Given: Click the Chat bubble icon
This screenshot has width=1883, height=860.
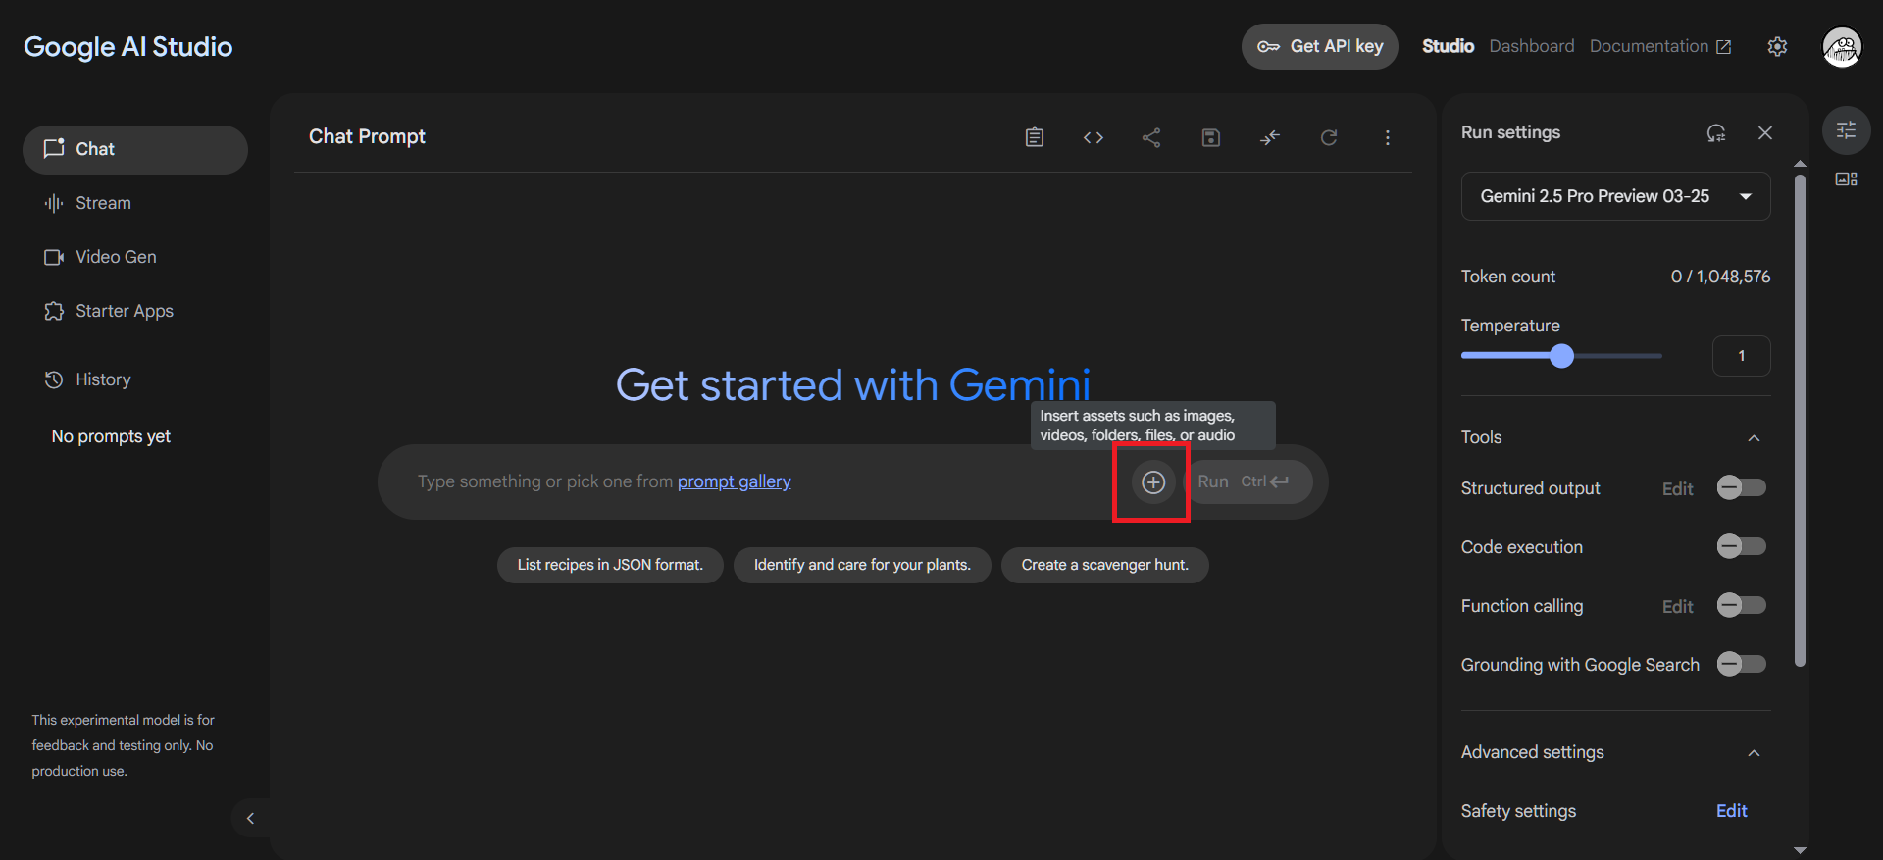Looking at the screenshot, I should point(54,148).
